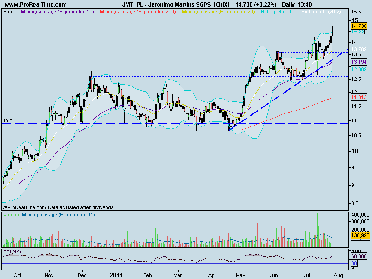Viewport: 372px width, 279px height.
Task: Click the JMT_PL Jeronimo Martins SGPS title
Action: (176, 5)
